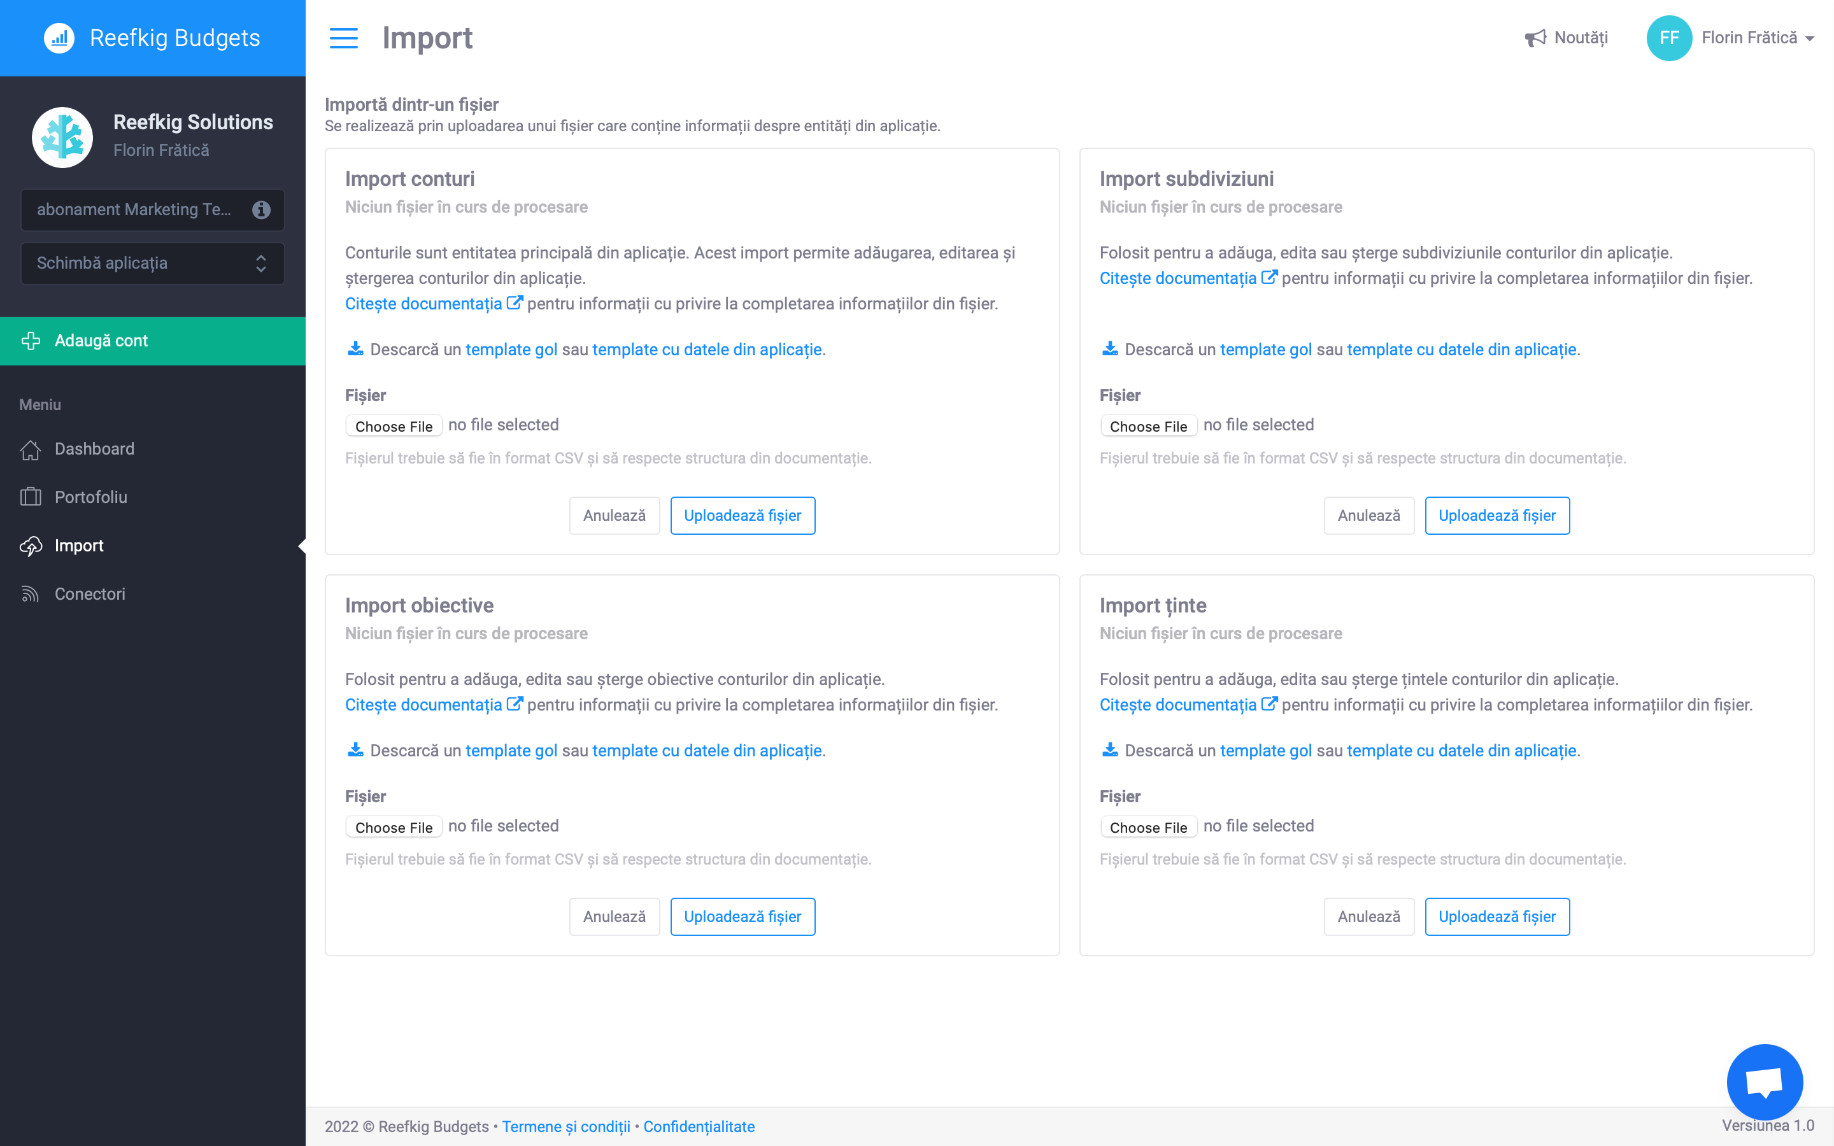Open Portofoliu from sidebar menu
Viewport: 1834px width, 1146px height.
[x=90, y=497]
